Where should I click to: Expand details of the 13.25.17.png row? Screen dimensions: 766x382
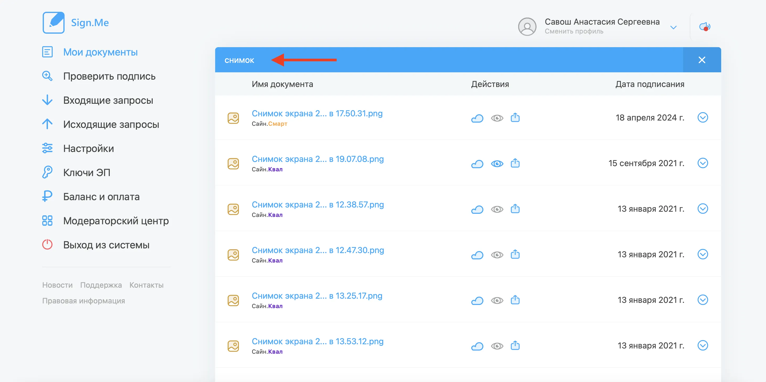click(703, 299)
